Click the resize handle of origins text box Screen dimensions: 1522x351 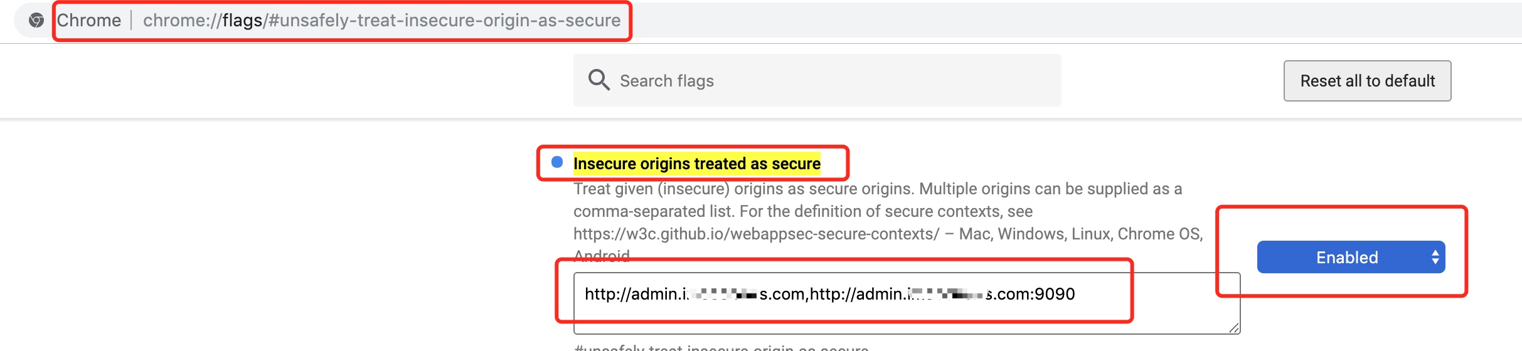[x=1233, y=327]
